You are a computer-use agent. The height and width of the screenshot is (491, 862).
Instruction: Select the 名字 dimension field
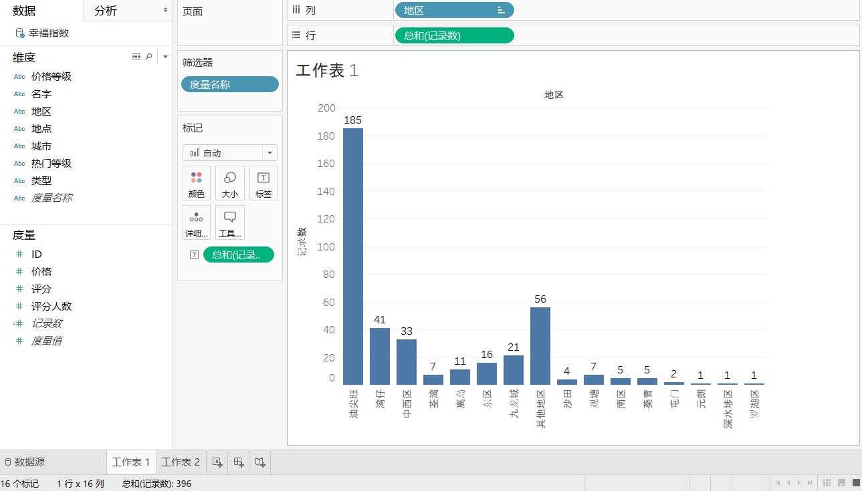click(x=41, y=94)
